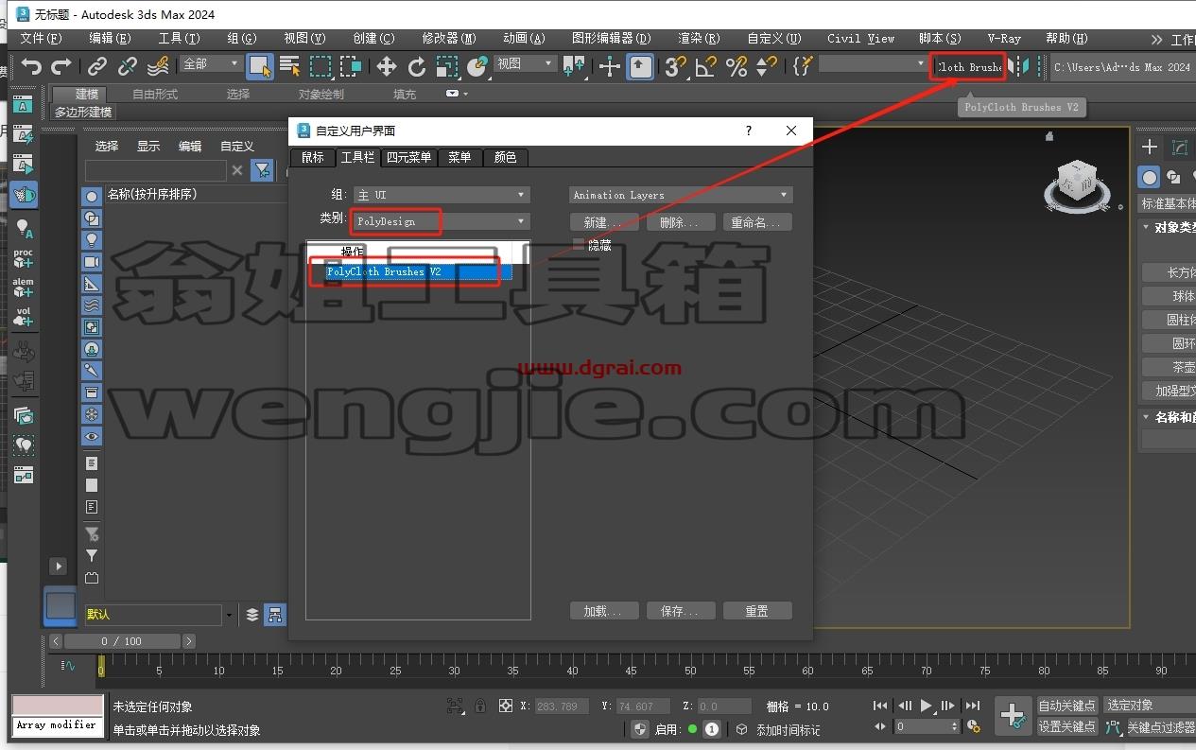Toggle the Angle Snap icon
Viewport: 1196px width, 750px height.
click(x=705, y=66)
